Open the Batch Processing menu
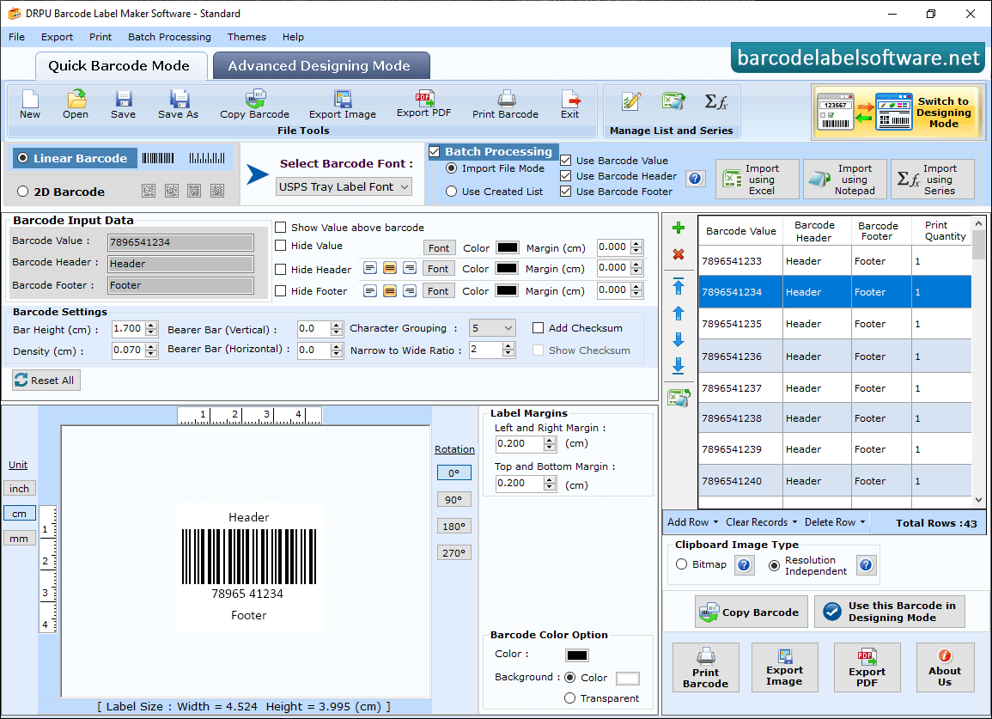This screenshot has width=992, height=719. (x=169, y=37)
